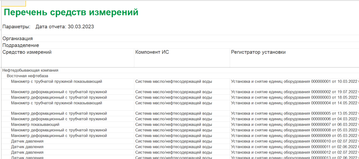359x159 pixels.
Task: Open registrar document 000000002 from 19.07.2022
Action: (294, 92)
